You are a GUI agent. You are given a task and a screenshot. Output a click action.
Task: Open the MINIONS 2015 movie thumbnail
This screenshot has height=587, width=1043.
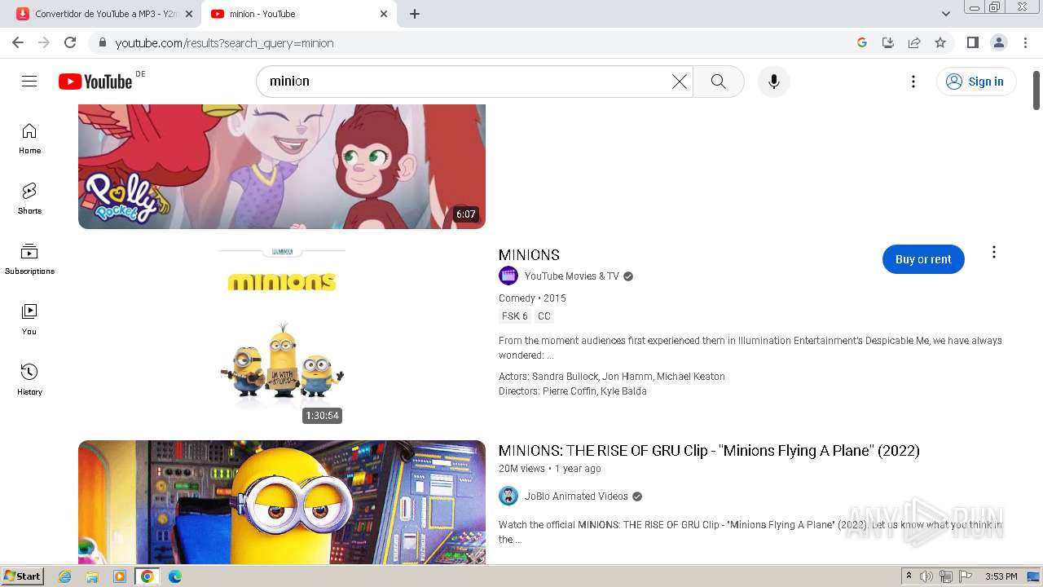282,335
